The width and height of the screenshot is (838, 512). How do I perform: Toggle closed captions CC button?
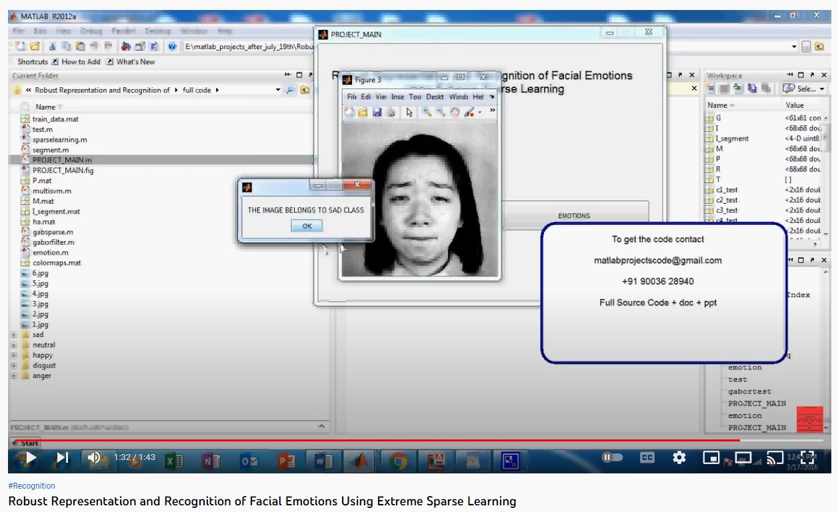tap(647, 457)
